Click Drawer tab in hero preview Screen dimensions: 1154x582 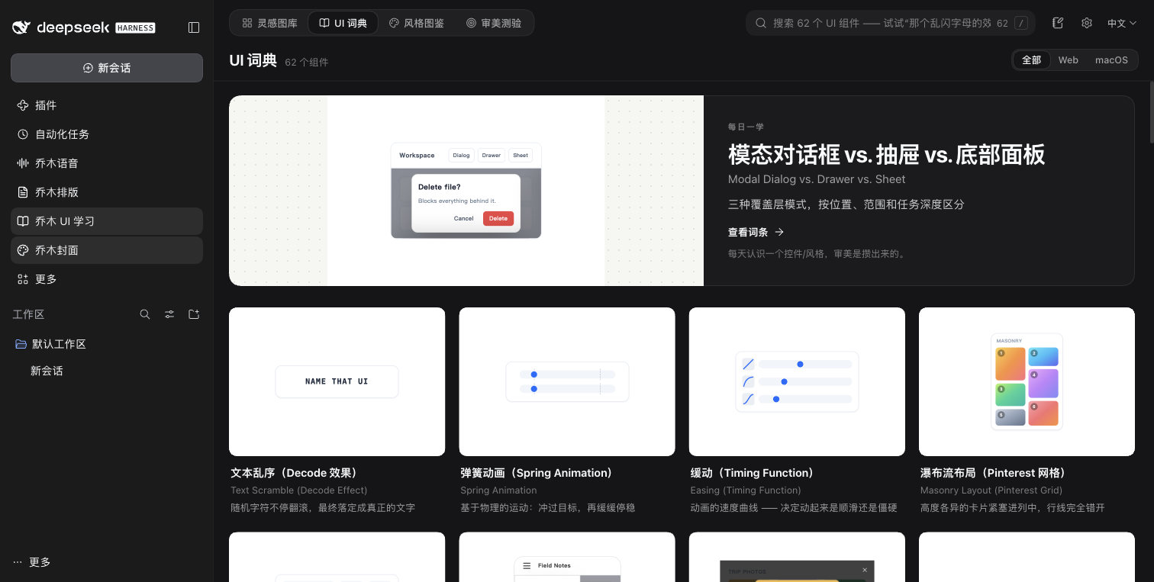point(492,155)
